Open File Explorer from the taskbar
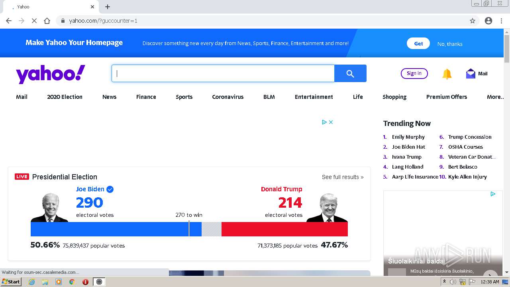Viewport: 510px width, 287px height. [x=45, y=282]
